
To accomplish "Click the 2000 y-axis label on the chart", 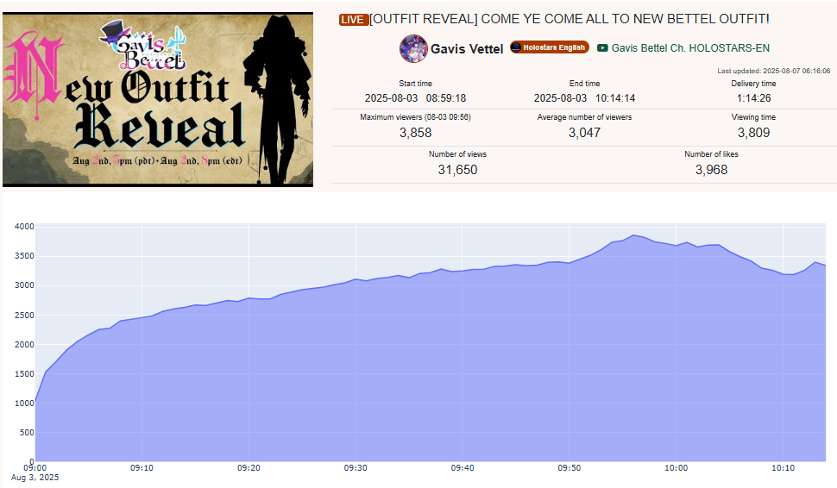I will [x=24, y=345].
